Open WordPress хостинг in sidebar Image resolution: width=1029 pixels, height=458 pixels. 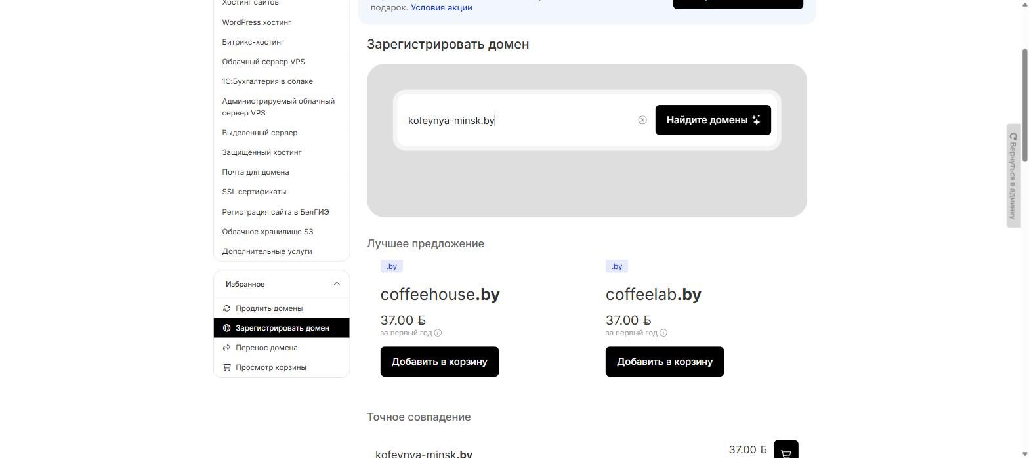(257, 22)
